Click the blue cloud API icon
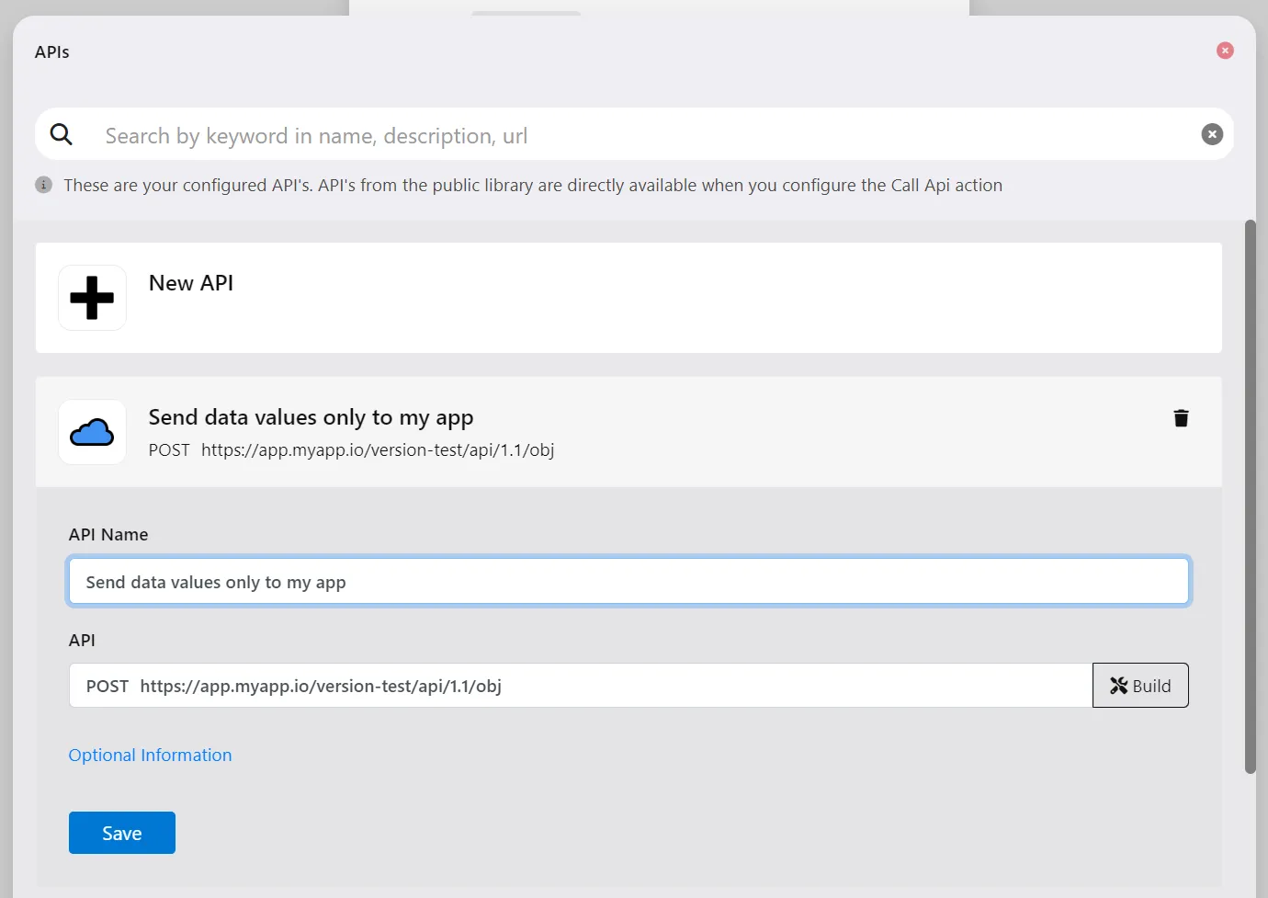Image resolution: width=1268 pixels, height=898 pixels. coord(92,432)
